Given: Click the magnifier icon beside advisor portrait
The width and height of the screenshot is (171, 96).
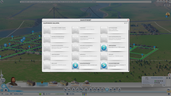Looking at the screenshot, I should coord(9,86).
